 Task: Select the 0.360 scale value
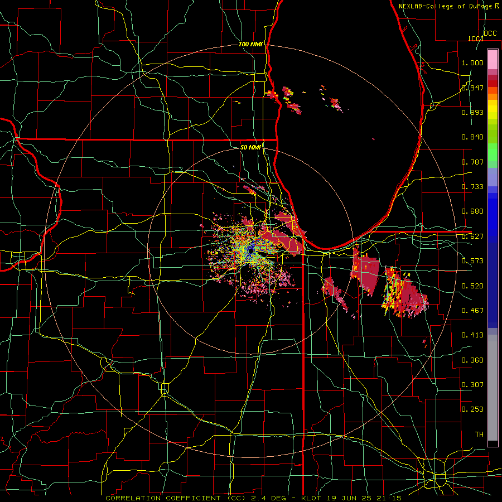(x=472, y=360)
